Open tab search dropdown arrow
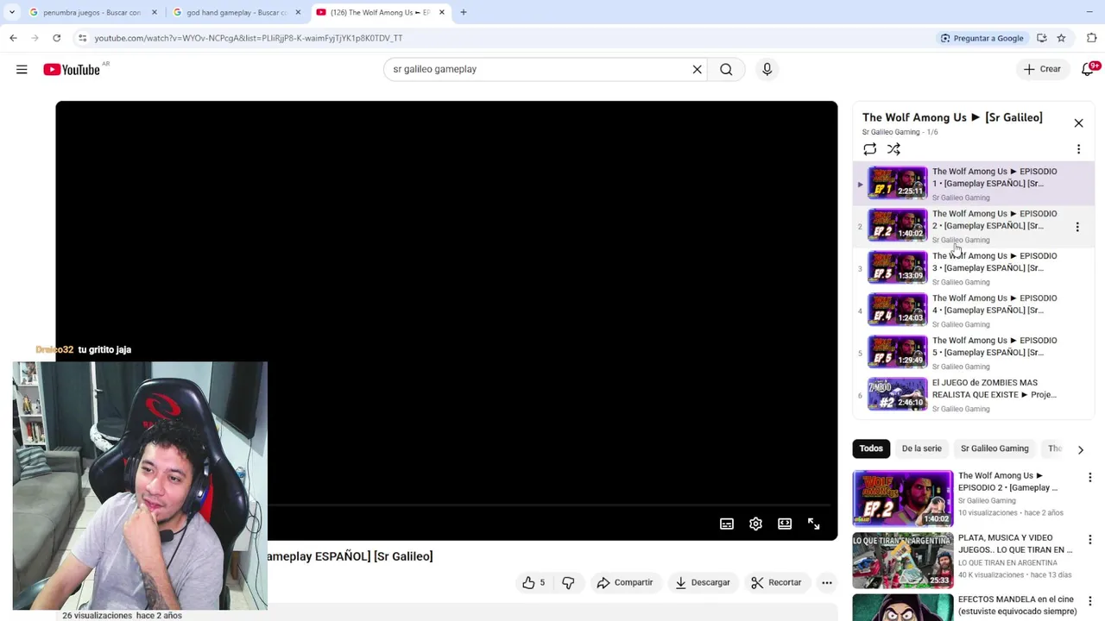Viewport: 1105px width, 621px height. click(x=11, y=13)
